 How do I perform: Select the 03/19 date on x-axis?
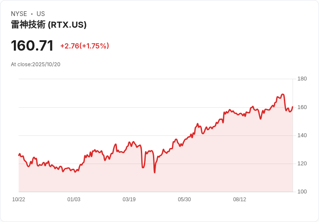click(x=129, y=199)
